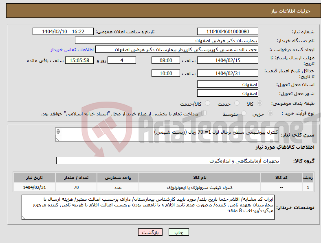Click price validity time field 10:00
This screenshot has height=243, width=321.
166,73
